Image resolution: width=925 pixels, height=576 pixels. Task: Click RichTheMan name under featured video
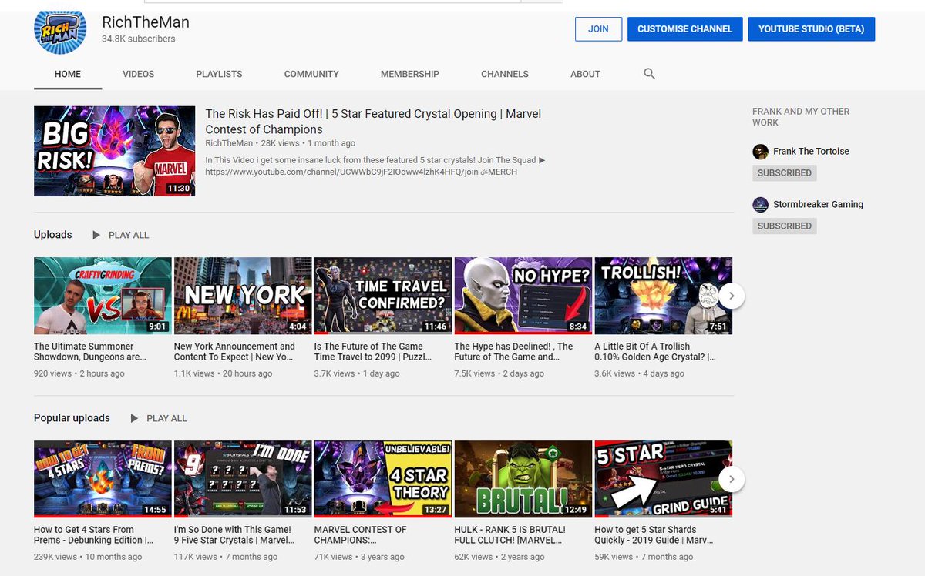[x=229, y=143]
